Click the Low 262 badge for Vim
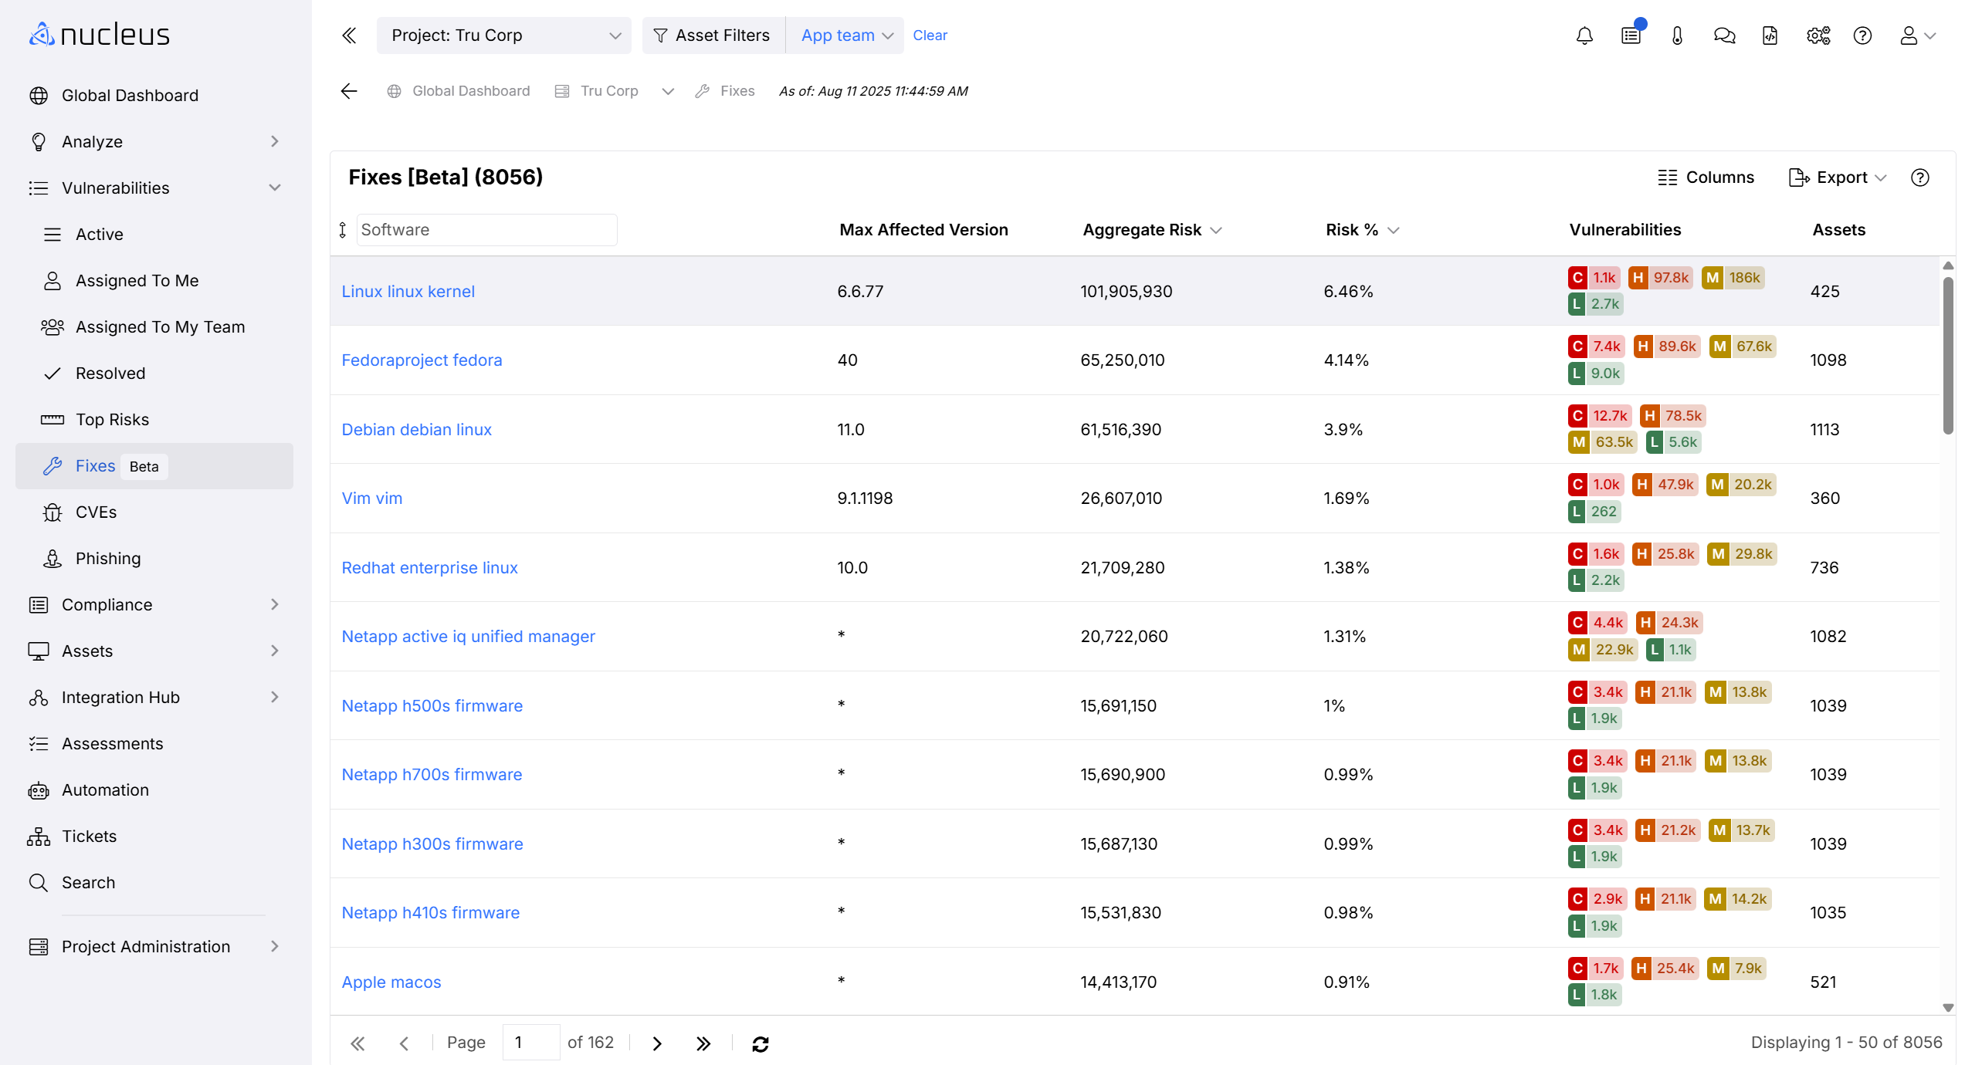The height and width of the screenshot is (1065, 1965). (x=1594, y=511)
